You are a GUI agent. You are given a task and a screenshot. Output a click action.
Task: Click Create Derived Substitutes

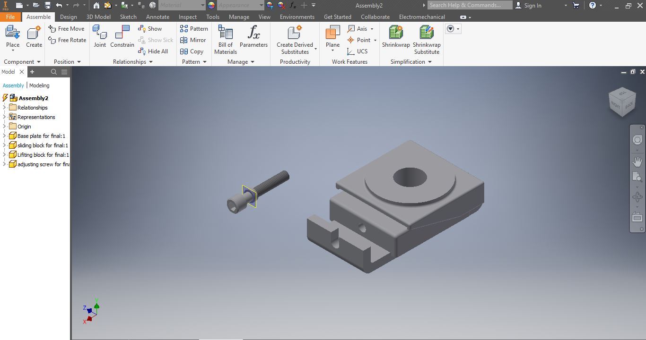pyautogui.click(x=295, y=40)
